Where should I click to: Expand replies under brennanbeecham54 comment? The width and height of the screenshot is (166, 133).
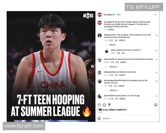tap(114, 90)
